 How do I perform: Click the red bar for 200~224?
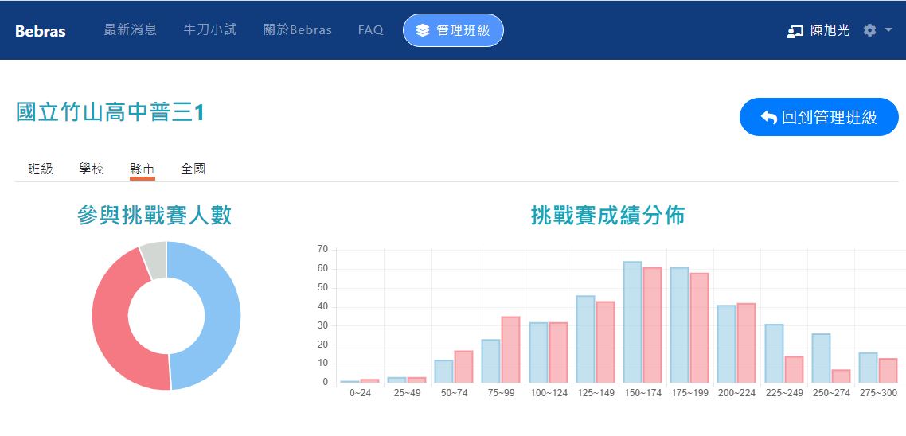746,343
